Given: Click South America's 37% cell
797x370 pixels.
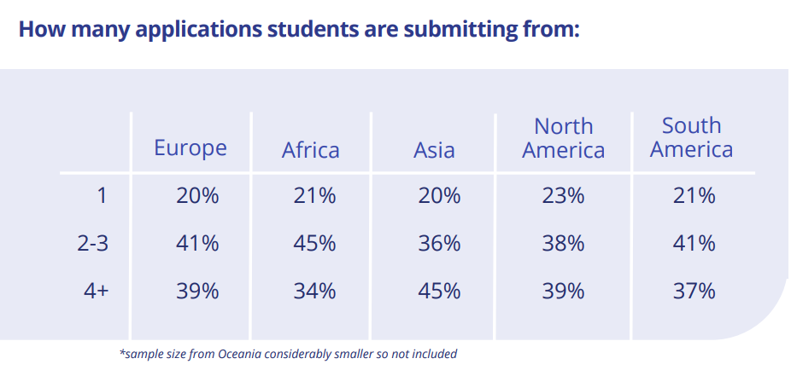Looking at the screenshot, I should point(694,292).
